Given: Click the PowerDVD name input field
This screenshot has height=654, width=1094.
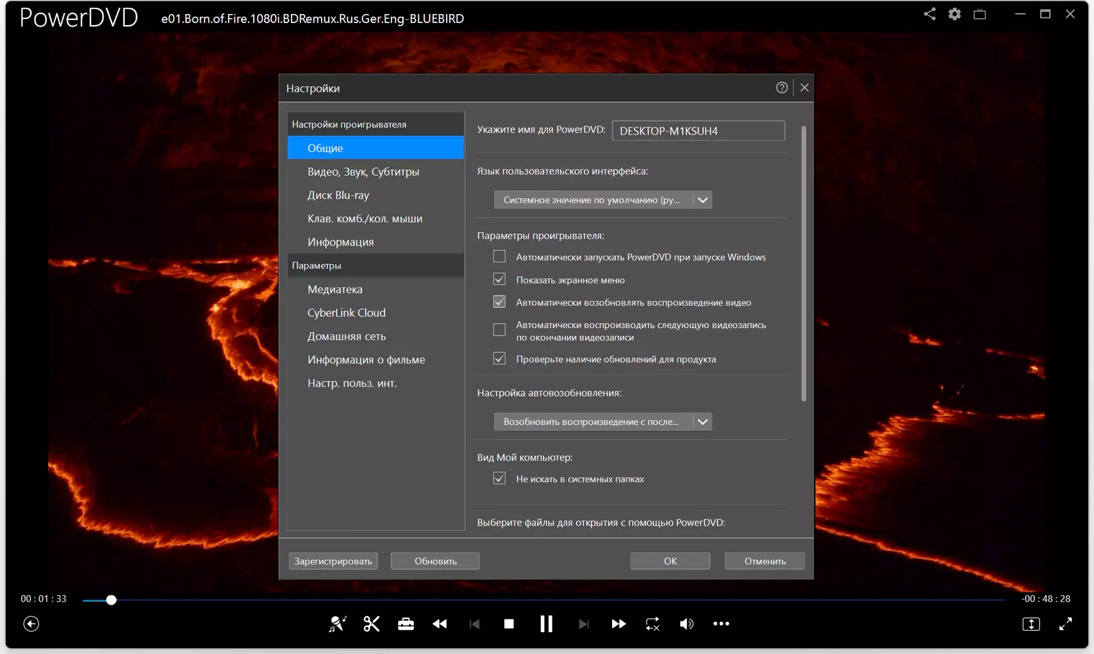Looking at the screenshot, I should pos(699,131).
